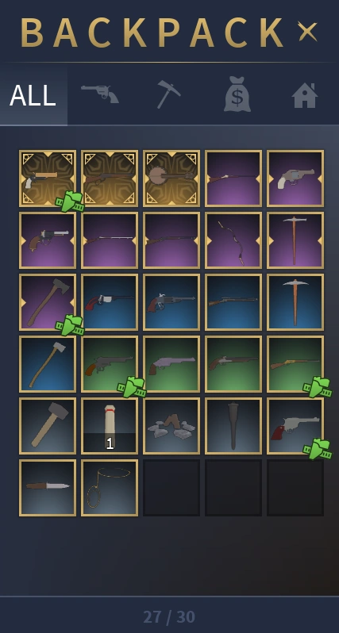Viewport: 339px width, 633px height.
Task: Click the dynamite stick with count 1
Action: point(110,426)
